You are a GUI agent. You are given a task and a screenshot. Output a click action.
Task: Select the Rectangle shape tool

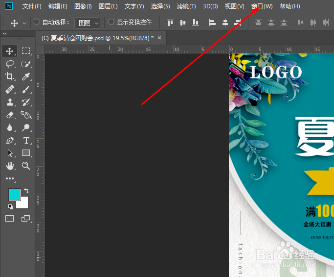point(26,153)
